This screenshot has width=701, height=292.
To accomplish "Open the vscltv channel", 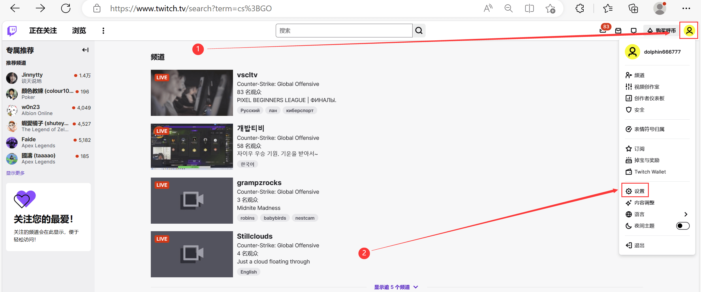I will 247,75.
